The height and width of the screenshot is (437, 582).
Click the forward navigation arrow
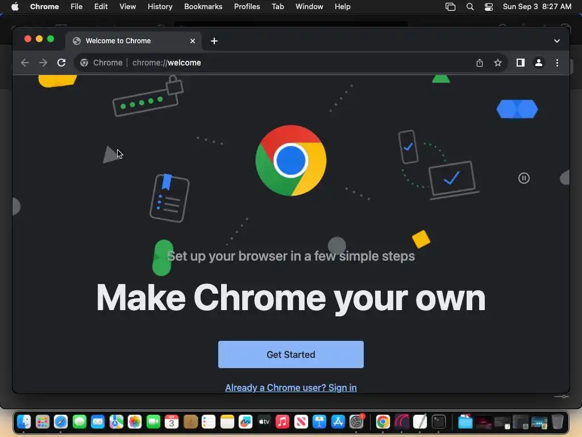[43, 63]
